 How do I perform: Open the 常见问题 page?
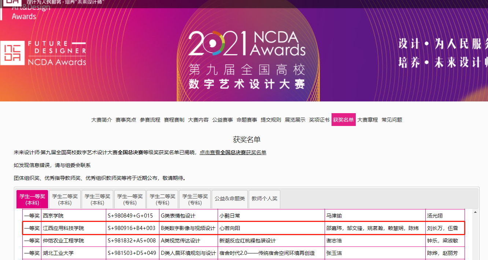[x=392, y=120]
